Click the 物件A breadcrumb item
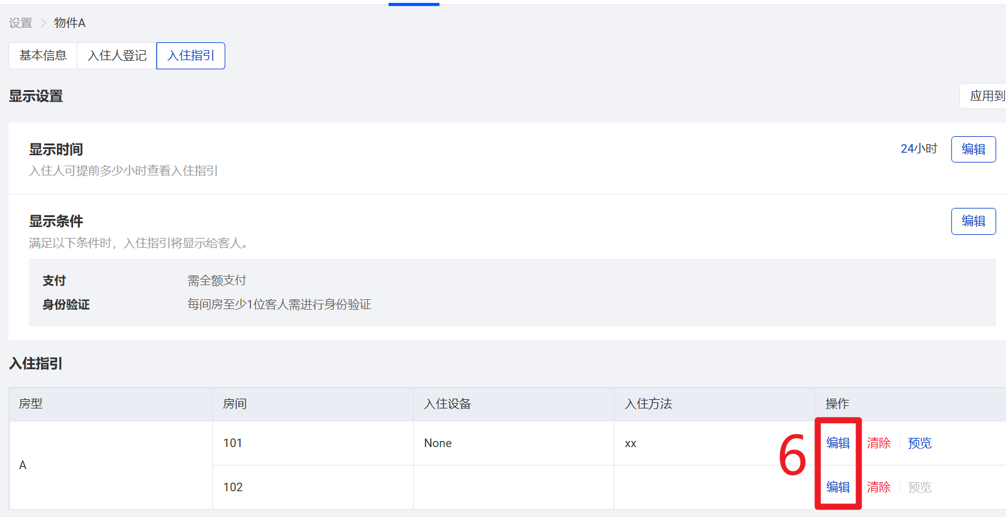Viewport: 1006px width, 517px height. 69,23
